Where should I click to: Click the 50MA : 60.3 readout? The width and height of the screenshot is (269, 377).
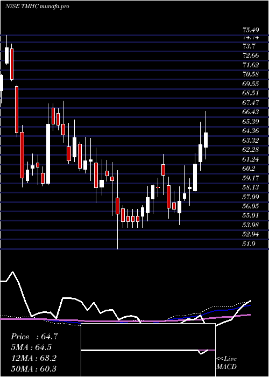point(33,368)
